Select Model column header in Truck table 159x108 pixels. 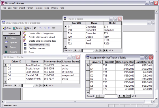(x=112, y=23)
